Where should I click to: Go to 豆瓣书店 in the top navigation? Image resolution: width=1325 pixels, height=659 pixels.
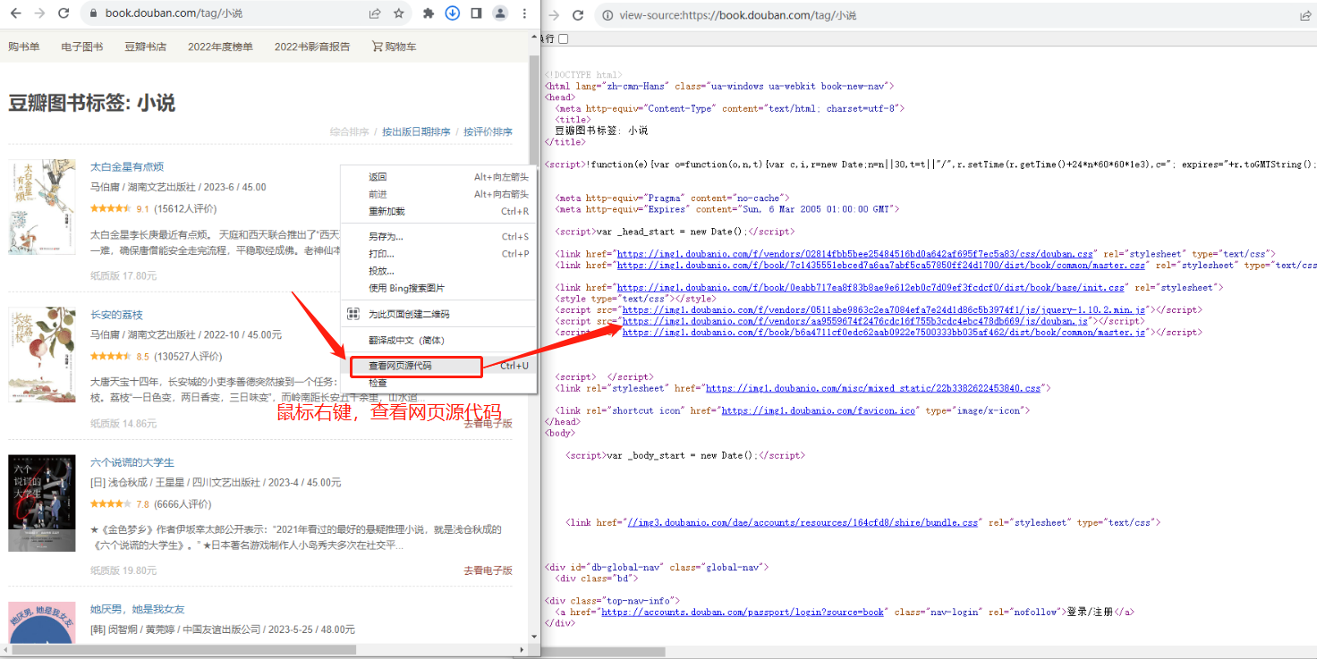145,46
